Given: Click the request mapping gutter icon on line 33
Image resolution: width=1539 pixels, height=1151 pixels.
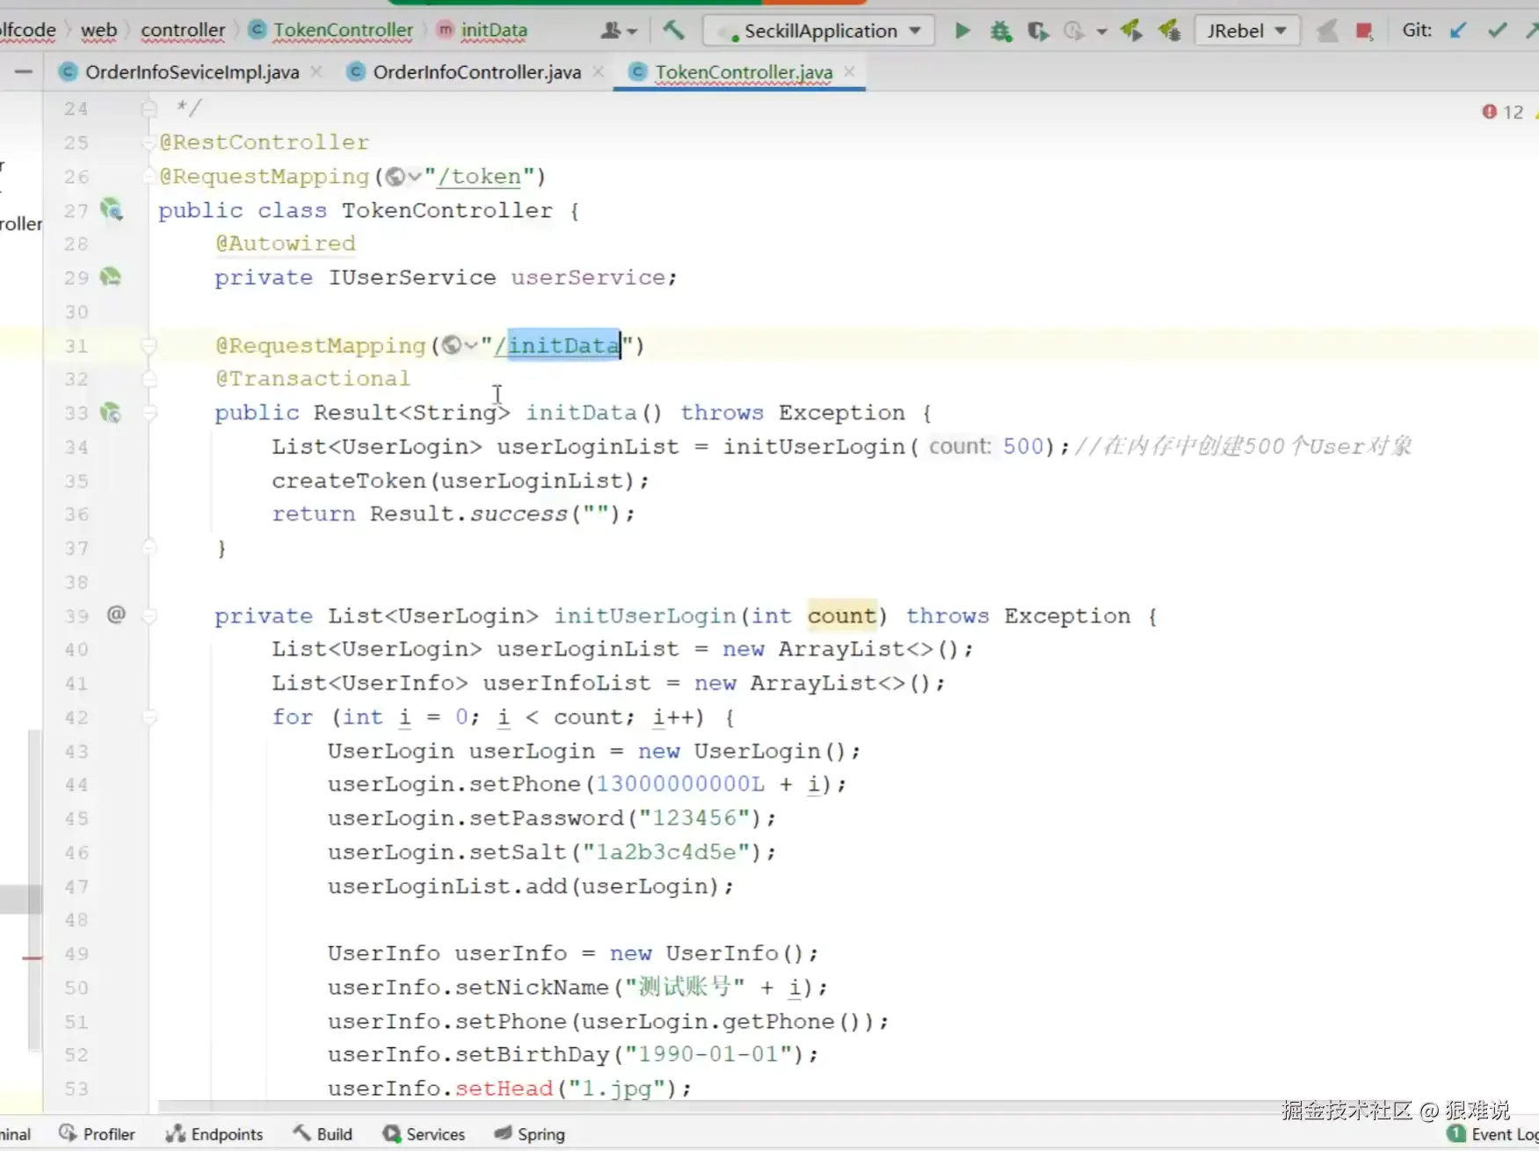Looking at the screenshot, I should tap(111, 412).
